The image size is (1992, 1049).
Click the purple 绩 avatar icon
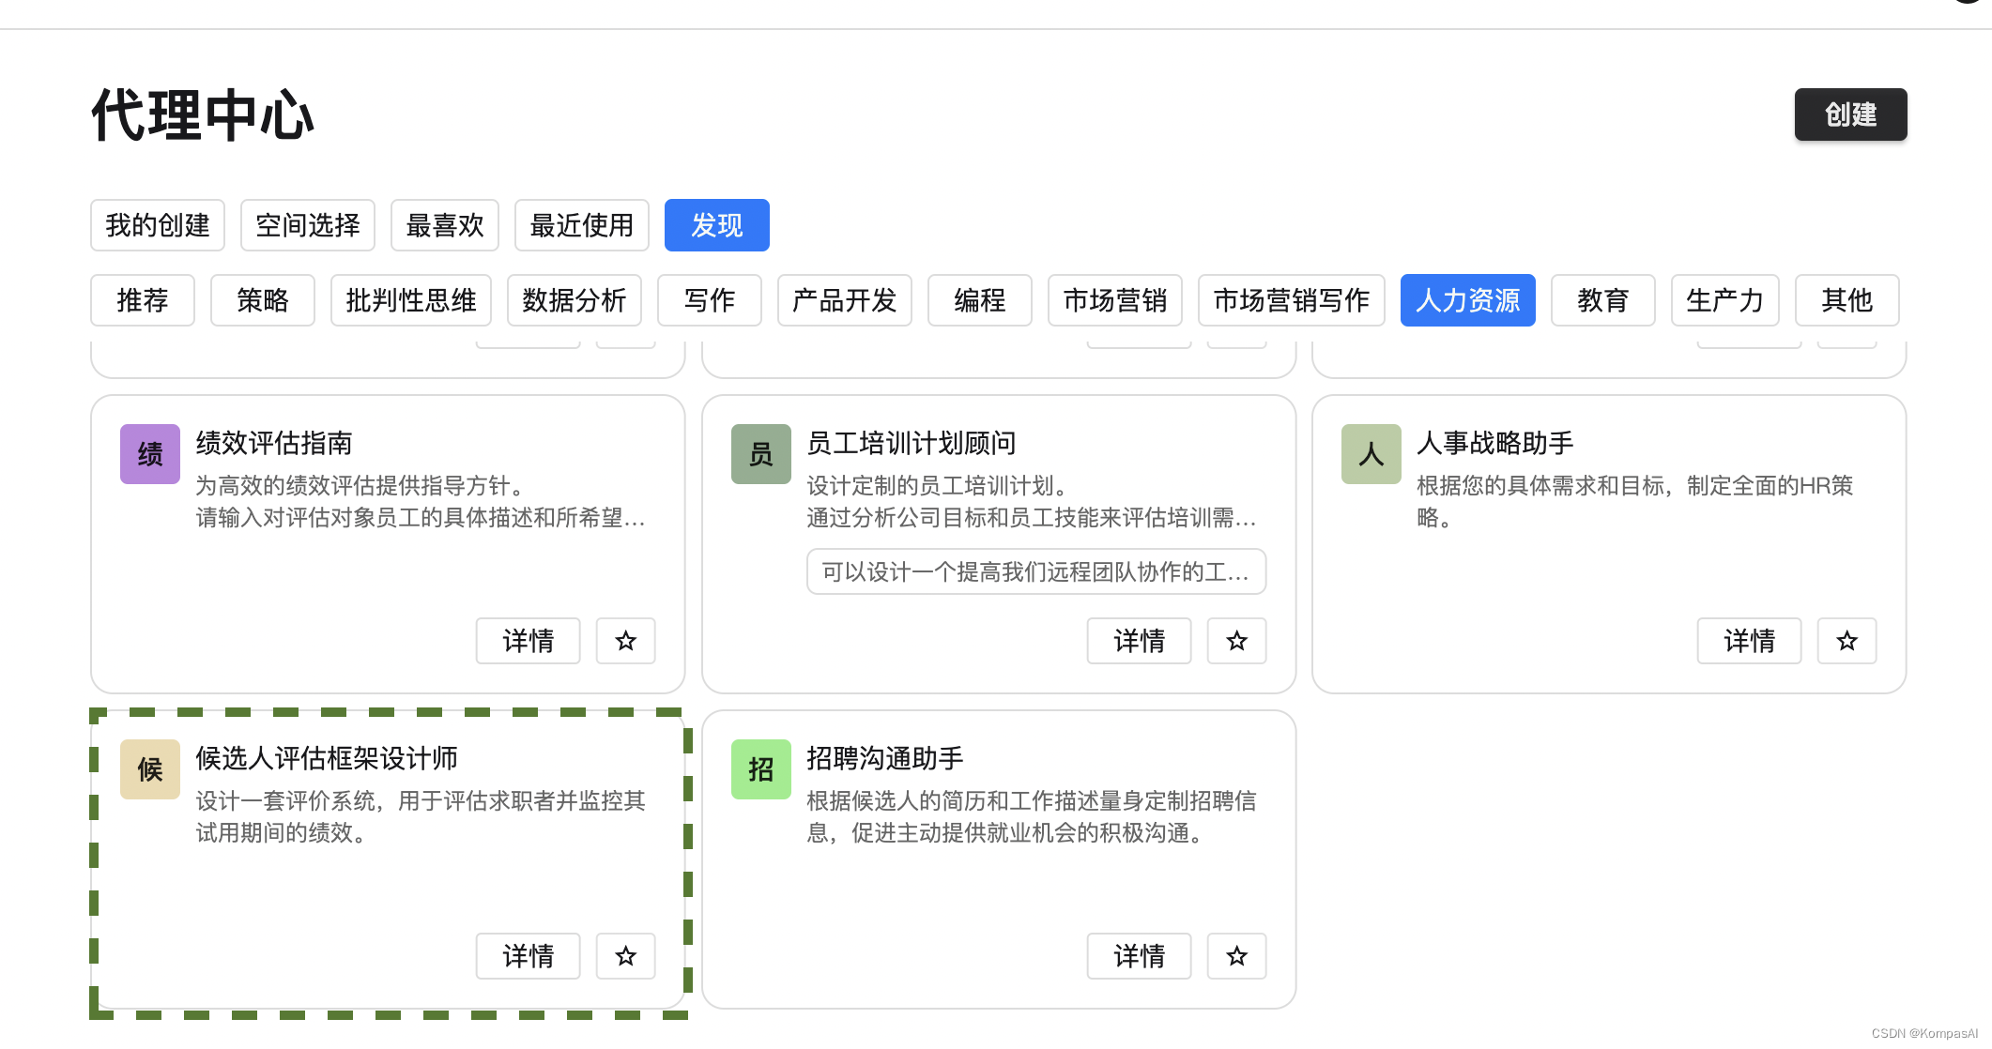150,454
